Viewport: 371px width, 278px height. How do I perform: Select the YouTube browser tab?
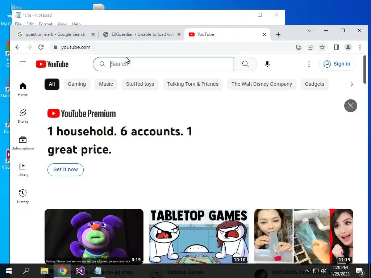point(227,34)
